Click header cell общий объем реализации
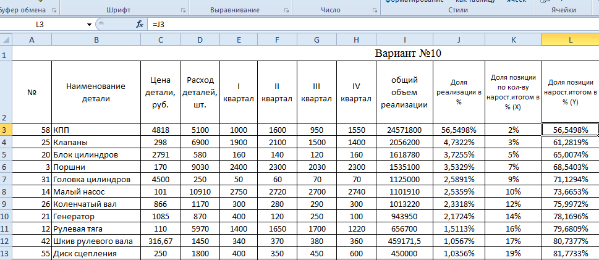This screenshot has height=260, width=599. point(404,93)
